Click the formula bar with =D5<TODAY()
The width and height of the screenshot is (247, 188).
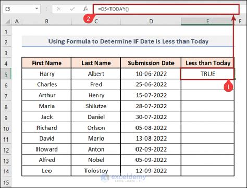pyautogui.click(x=166, y=9)
